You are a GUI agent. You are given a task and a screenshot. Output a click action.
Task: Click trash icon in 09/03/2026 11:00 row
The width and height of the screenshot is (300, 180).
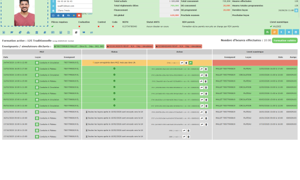point(206,106)
